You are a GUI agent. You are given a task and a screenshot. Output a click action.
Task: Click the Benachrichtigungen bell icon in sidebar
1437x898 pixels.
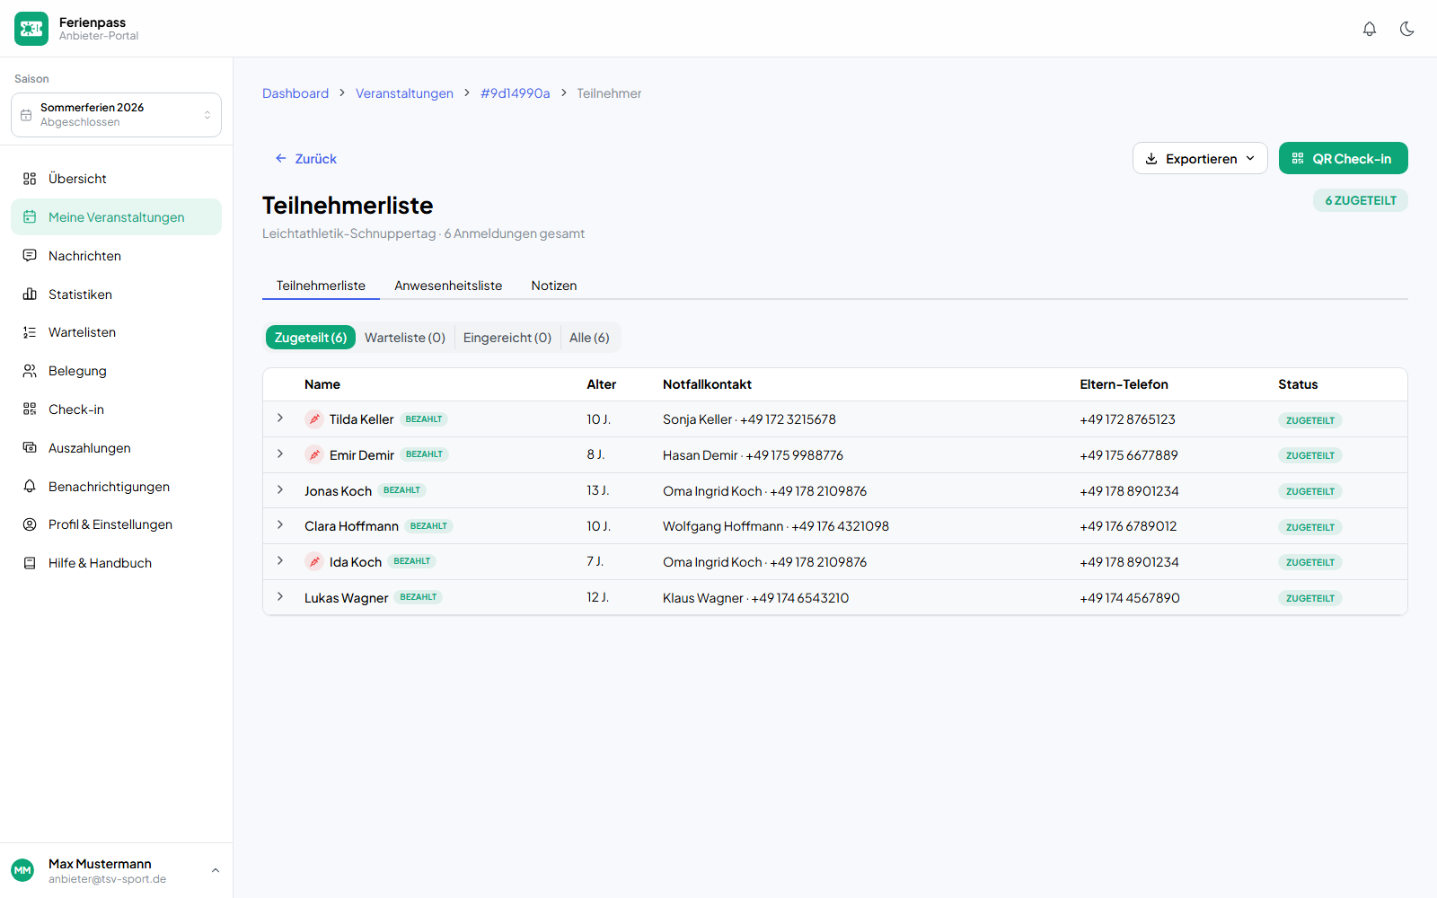click(x=30, y=487)
